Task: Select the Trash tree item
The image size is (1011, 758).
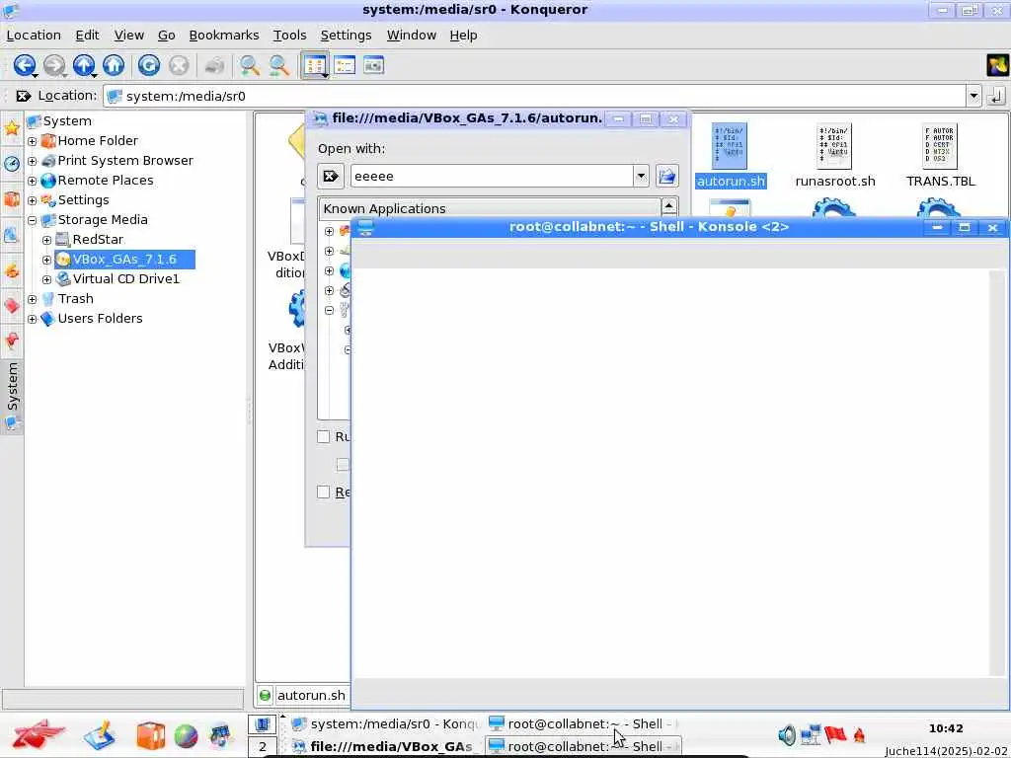Action: click(75, 298)
